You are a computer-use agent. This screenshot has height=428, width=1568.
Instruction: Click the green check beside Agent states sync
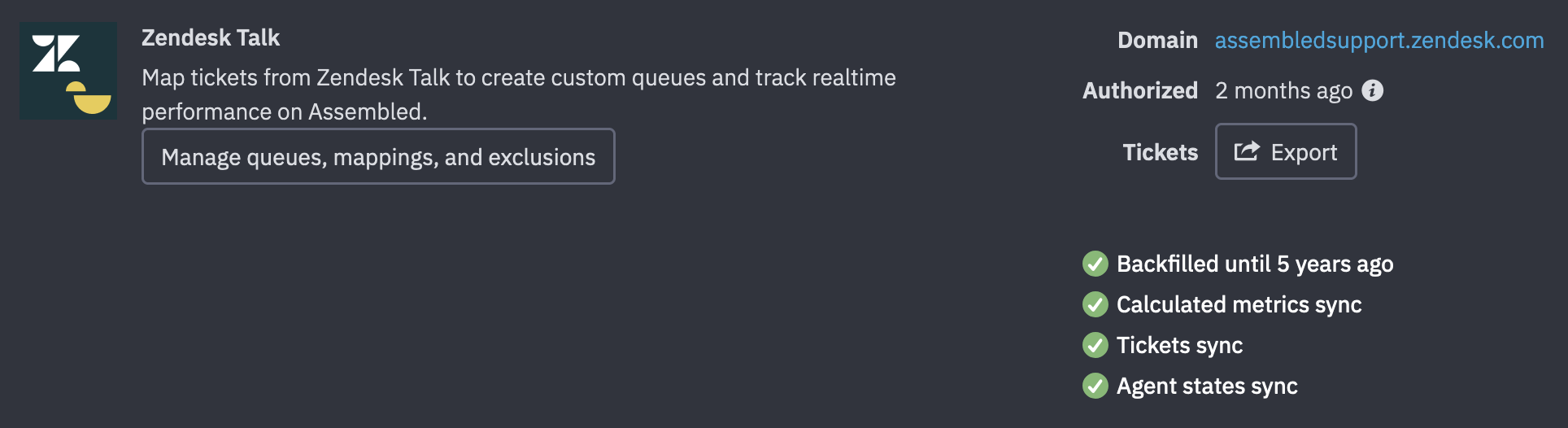coord(1095,386)
